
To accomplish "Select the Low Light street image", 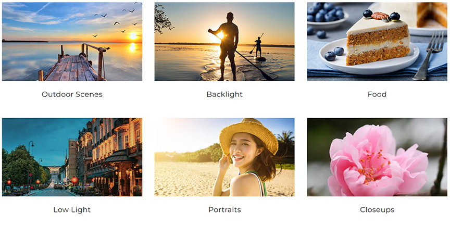I will click(x=72, y=157).
